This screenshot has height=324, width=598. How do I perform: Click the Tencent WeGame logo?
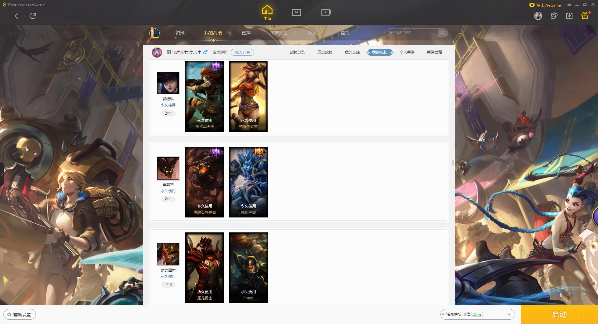click(24, 5)
